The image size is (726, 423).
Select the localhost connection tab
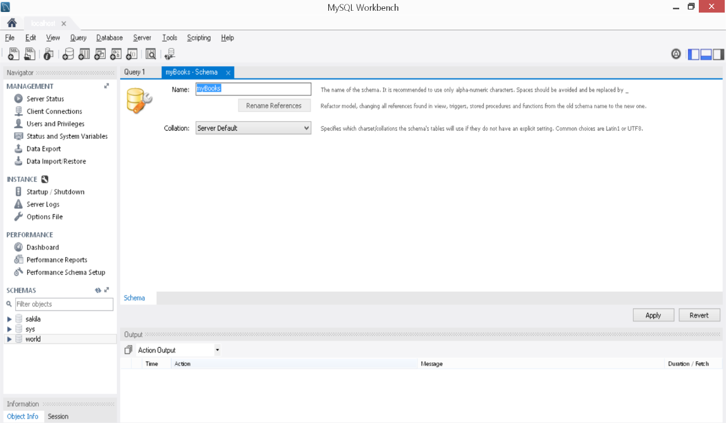tap(43, 23)
